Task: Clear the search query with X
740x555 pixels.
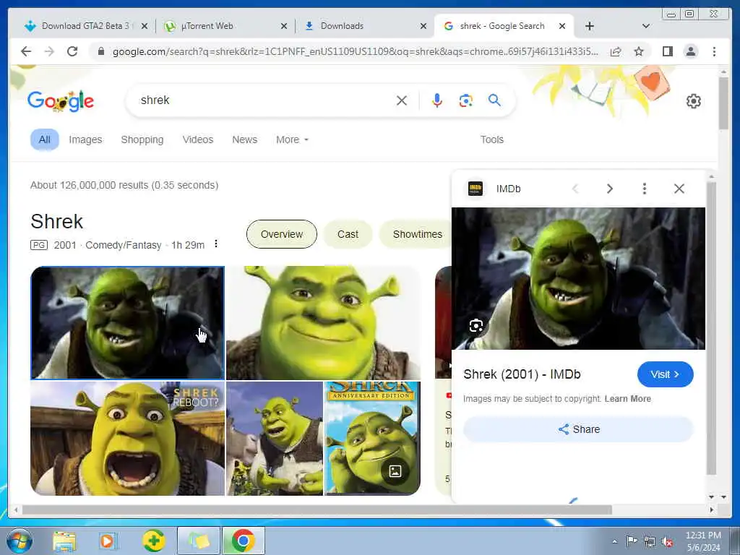Action: 402,100
